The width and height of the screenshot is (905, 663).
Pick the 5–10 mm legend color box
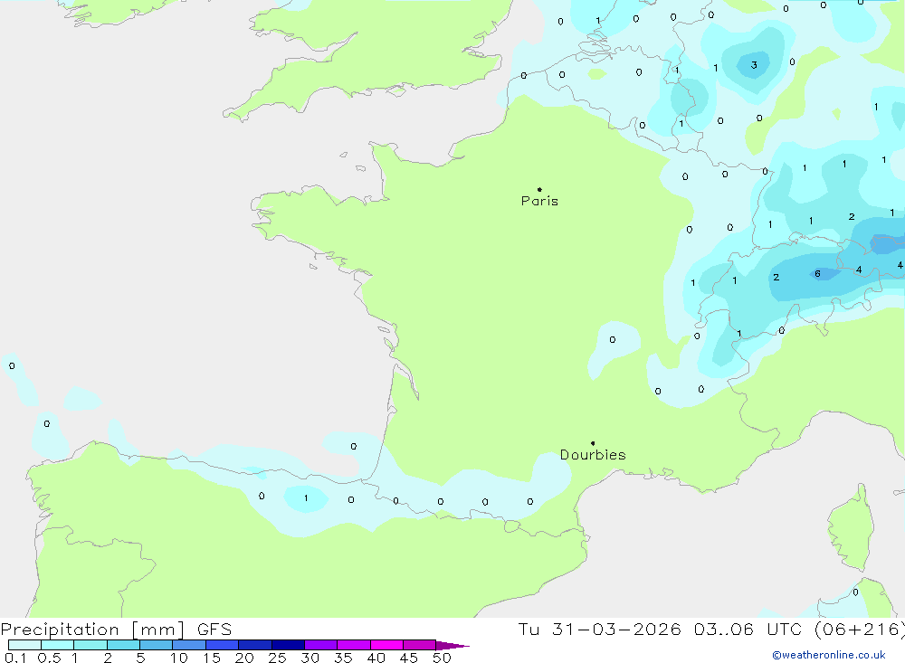[157, 645]
